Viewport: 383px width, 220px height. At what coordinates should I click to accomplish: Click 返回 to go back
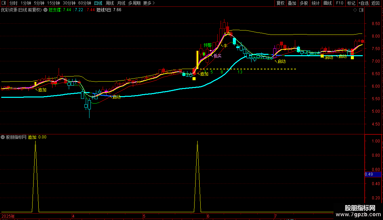[x=376, y=3]
